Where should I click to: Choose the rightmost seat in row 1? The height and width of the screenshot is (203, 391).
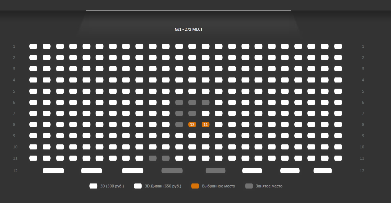click(338, 46)
